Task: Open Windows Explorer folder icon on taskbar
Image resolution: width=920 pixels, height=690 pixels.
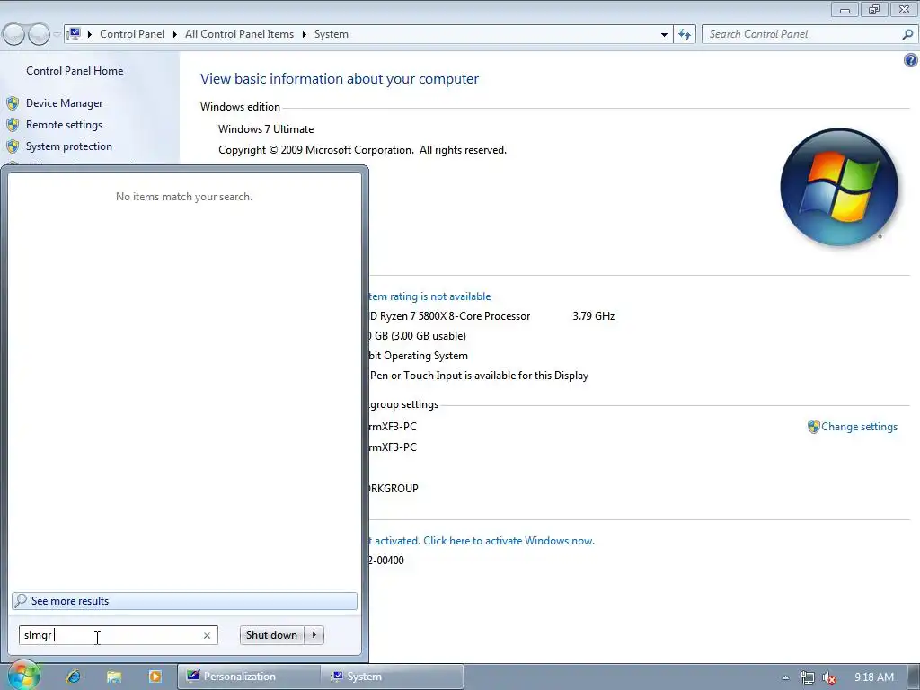Action: click(114, 677)
